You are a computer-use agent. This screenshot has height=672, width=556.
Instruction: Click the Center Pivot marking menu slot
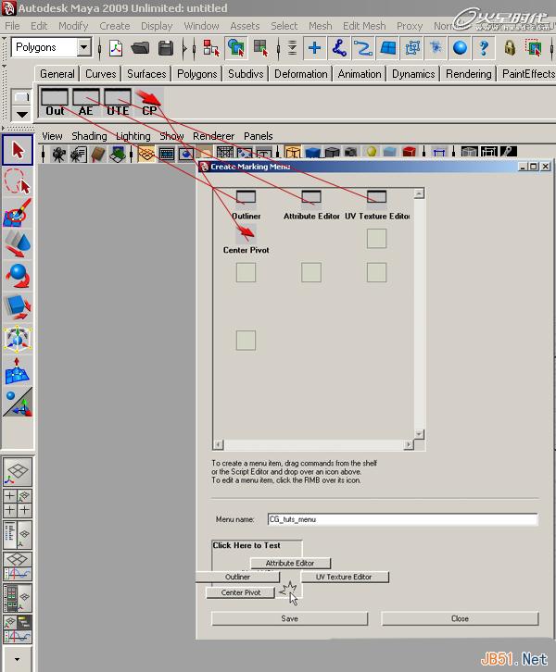tap(246, 233)
